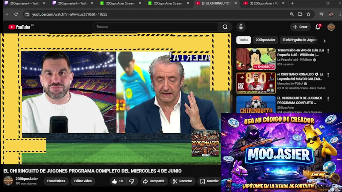Viewport: 342px width, 192px height.
Task: Close the (1) 200iqonAsier YouTube tab
Action: point(283,3)
